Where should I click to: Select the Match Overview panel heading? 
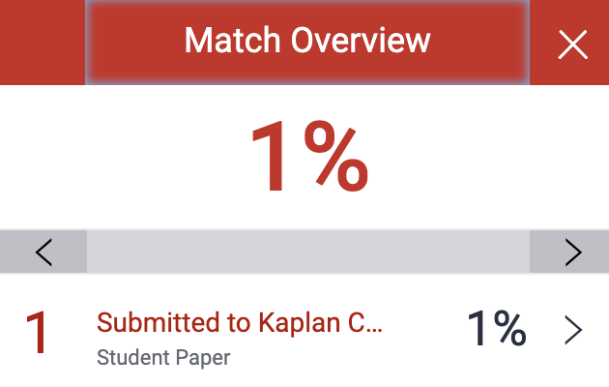tap(307, 42)
